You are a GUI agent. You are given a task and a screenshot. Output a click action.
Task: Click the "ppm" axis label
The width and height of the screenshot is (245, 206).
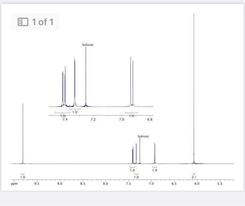pos(14,184)
